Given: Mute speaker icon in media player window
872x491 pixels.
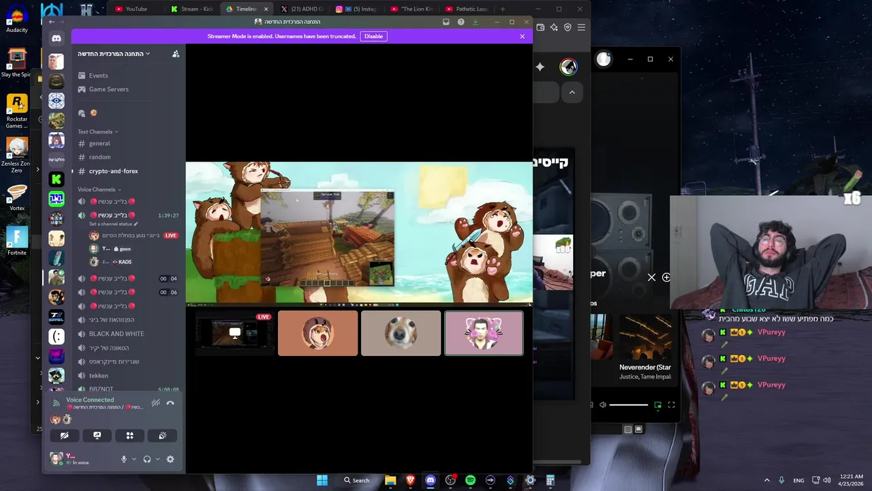Looking at the screenshot, I should tap(602, 405).
